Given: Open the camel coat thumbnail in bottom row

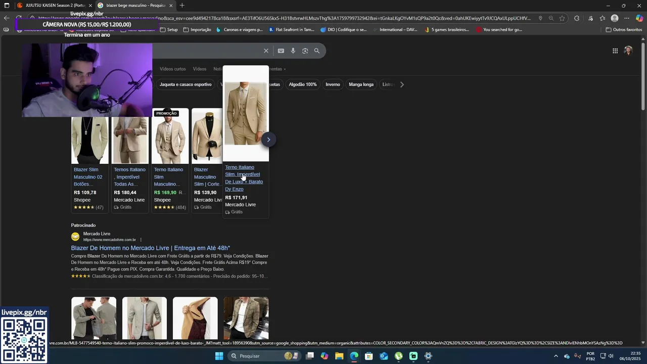Looking at the screenshot, I should click(x=195, y=318).
